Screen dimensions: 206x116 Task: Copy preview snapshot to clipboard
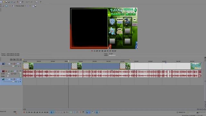click(x=33, y=6)
